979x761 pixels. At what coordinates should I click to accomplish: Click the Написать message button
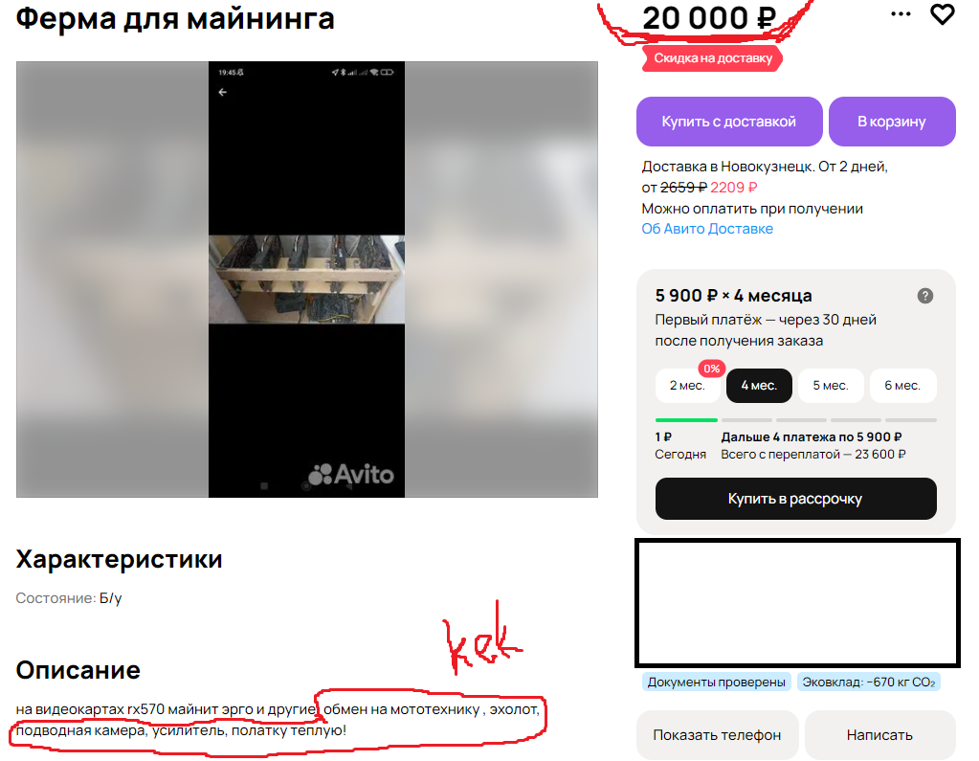tap(879, 735)
